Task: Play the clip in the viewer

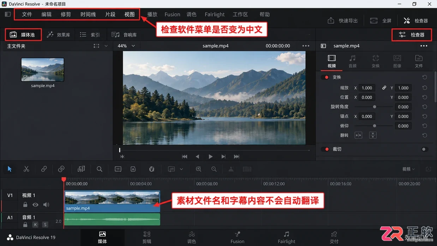Action: 210,157
